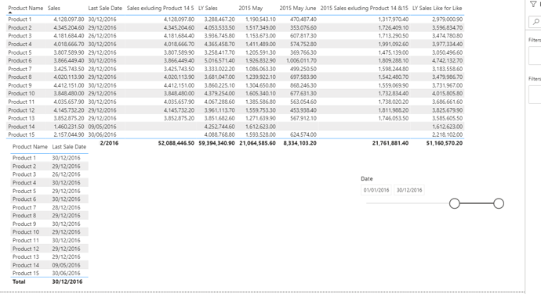Click the end date field showing 30/12/2016
Screen dimensions: 541x294
point(409,190)
